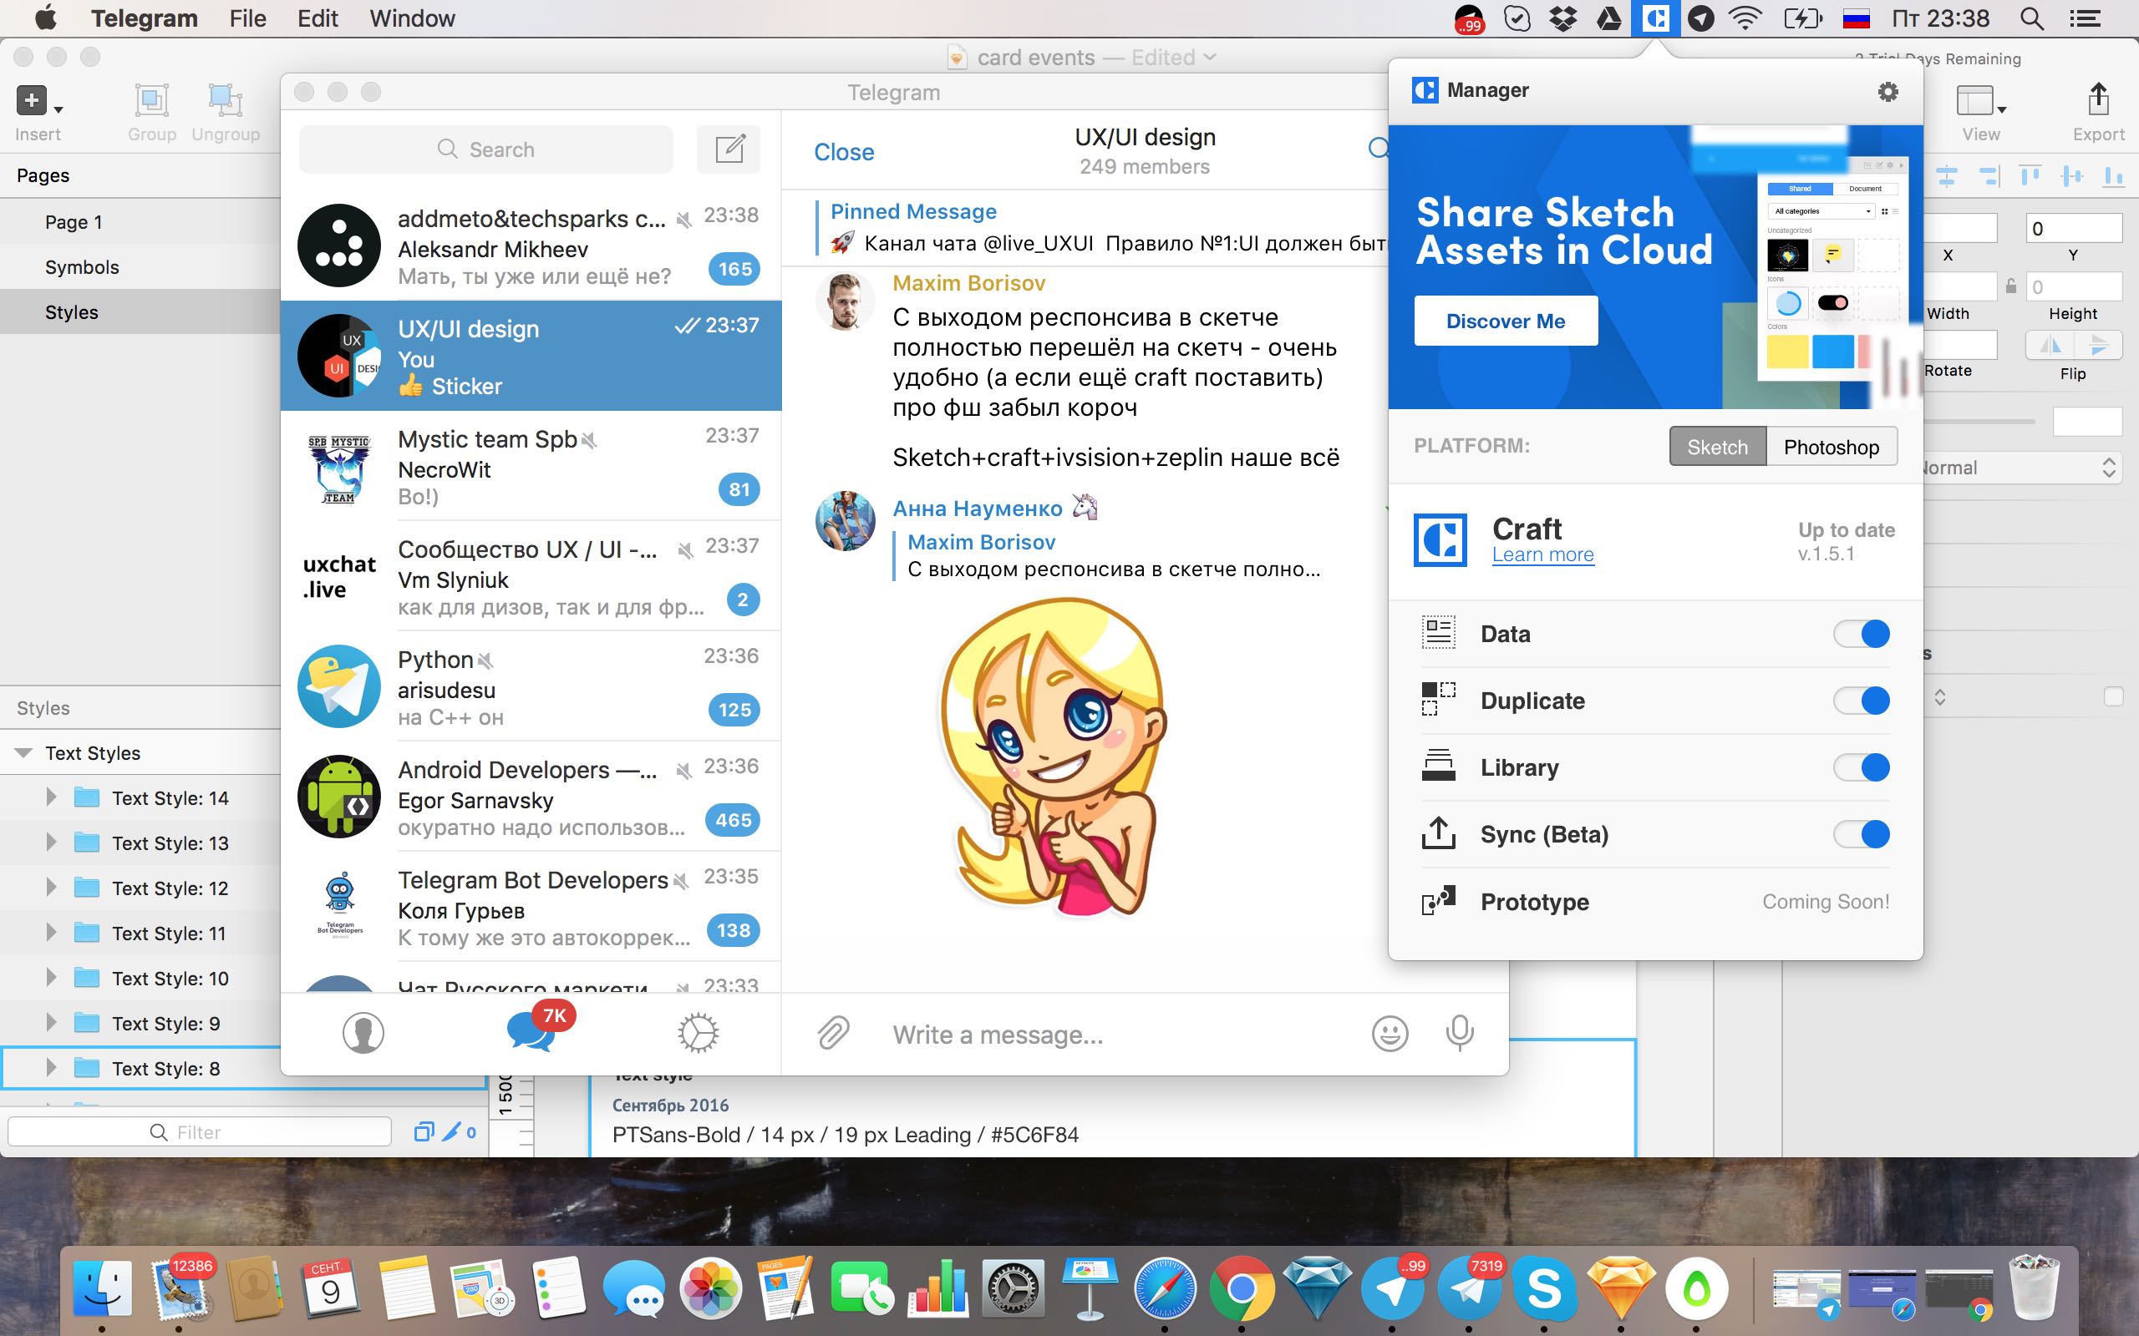This screenshot has height=1336, width=2139.
Task: Expand the Text Style: 9 folder
Action: (50, 1022)
